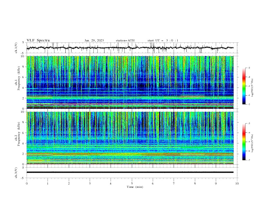Click the ch.3(V) axis label
This screenshot has height=206, width=267.
click(16, 173)
